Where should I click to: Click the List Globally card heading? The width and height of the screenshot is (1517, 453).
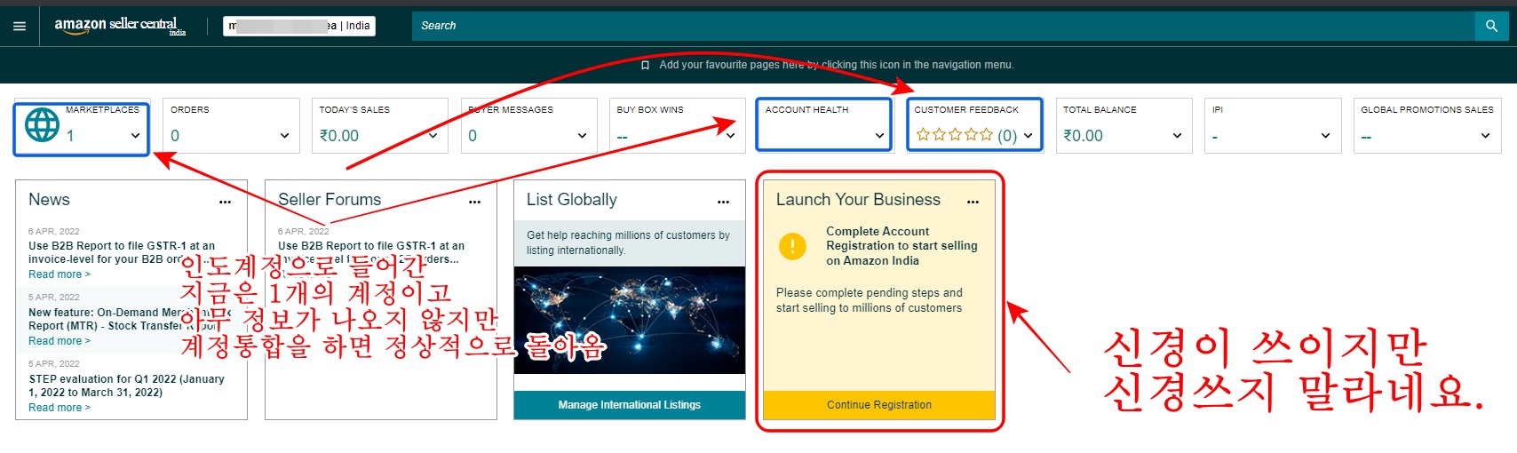572,200
